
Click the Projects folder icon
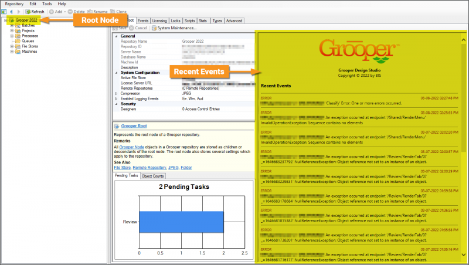pos(18,31)
